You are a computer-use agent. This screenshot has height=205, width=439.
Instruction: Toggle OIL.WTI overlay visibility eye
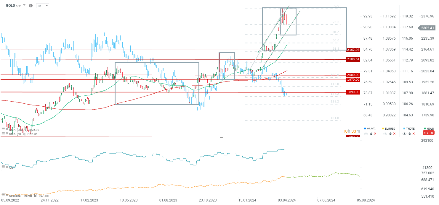(366, 134)
